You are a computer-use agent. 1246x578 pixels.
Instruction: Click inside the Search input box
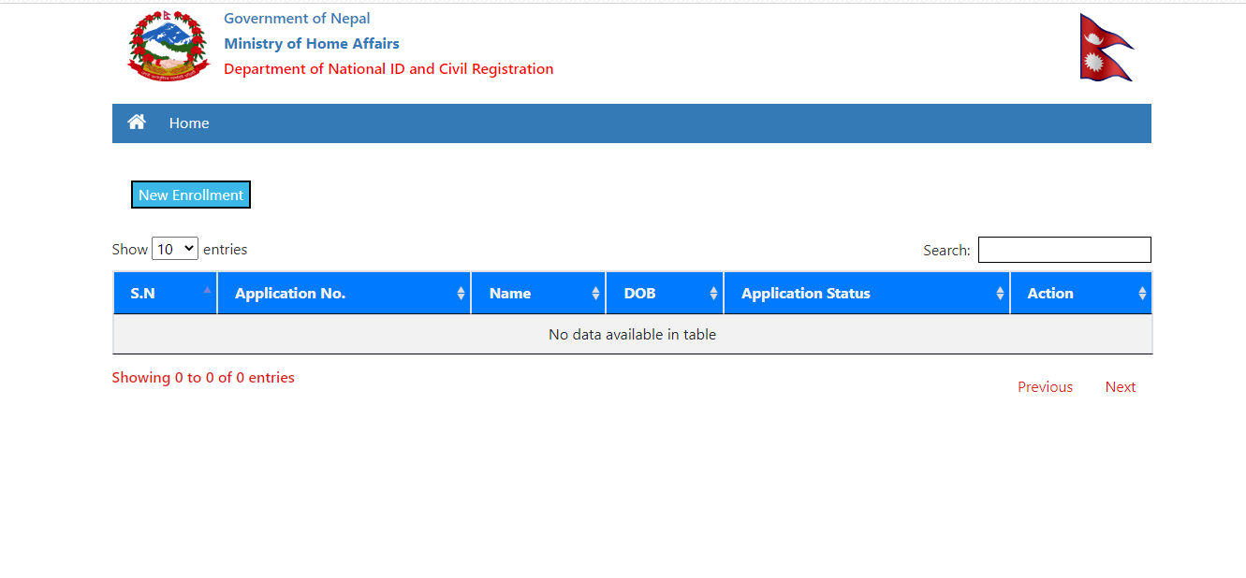point(1063,249)
